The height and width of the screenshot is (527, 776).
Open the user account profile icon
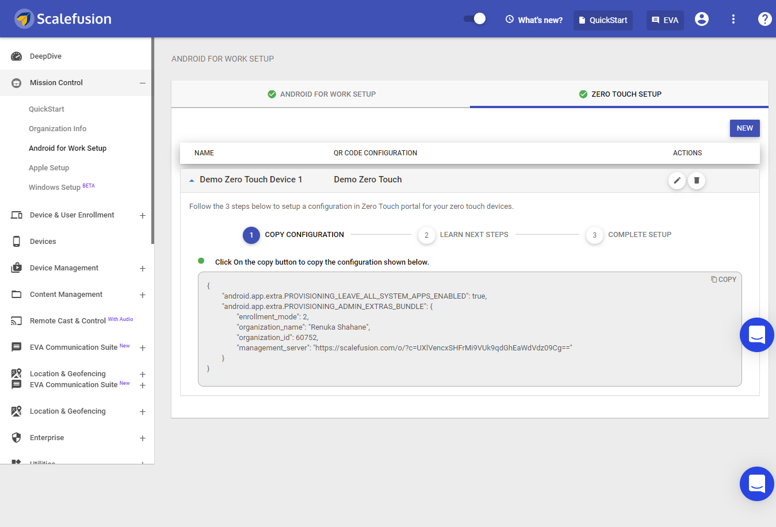(701, 19)
